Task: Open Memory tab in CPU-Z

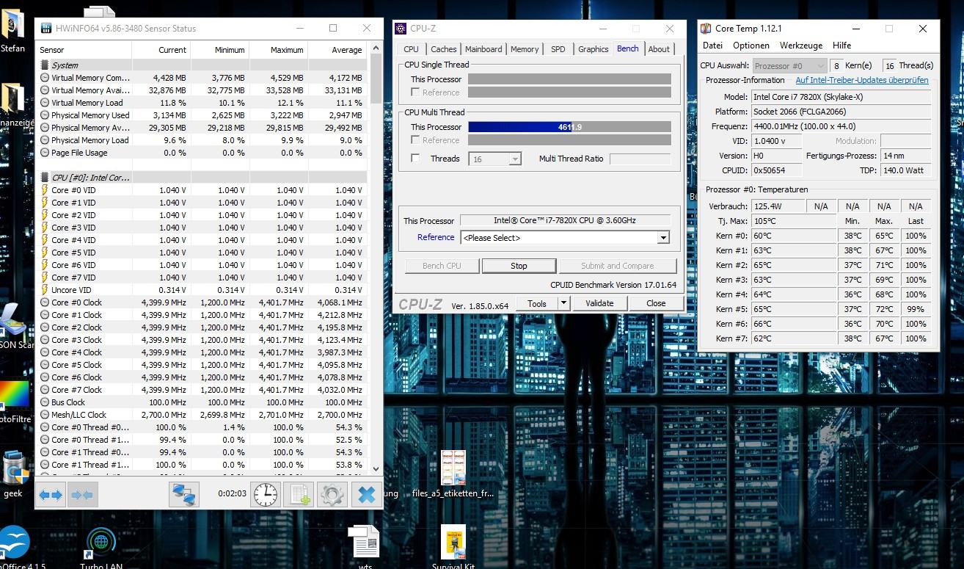Action: [x=525, y=49]
